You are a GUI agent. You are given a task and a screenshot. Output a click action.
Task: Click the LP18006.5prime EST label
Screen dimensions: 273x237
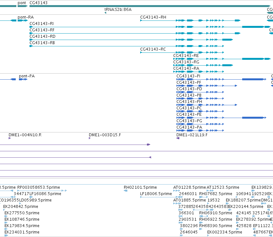[156, 194]
